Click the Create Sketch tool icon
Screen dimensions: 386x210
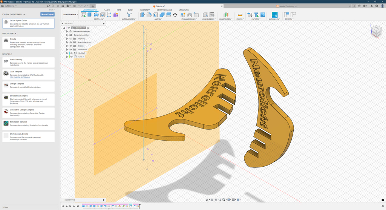[83, 15]
